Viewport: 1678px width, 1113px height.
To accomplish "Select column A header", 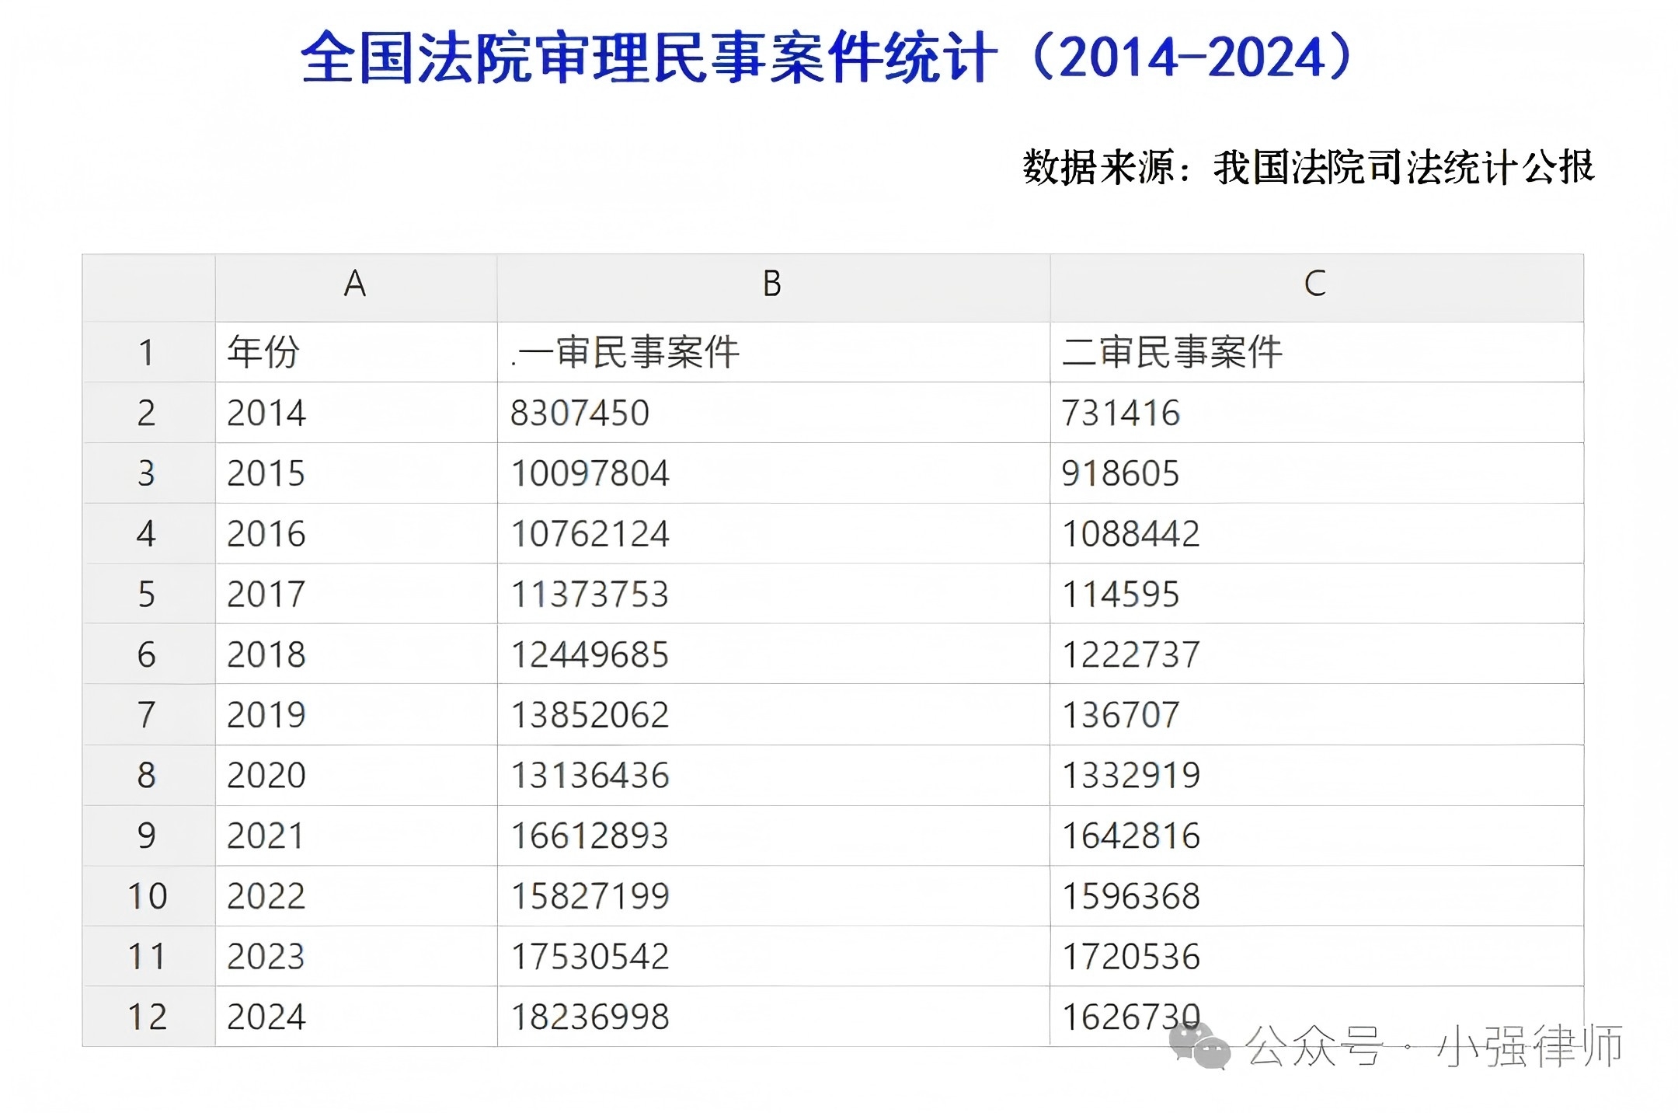I will (x=355, y=284).
